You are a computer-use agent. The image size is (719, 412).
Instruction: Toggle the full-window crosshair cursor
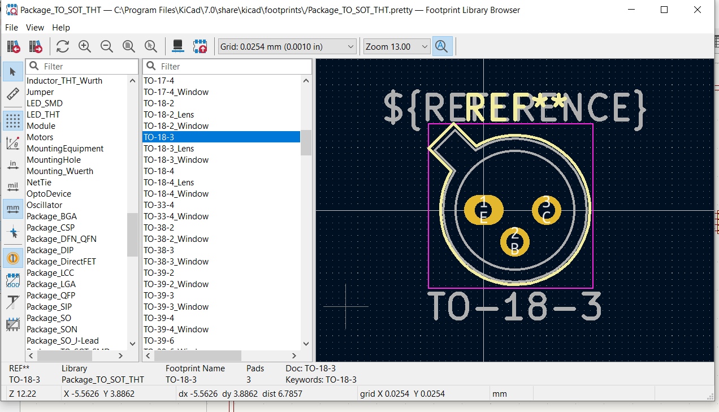pos(13,231)
